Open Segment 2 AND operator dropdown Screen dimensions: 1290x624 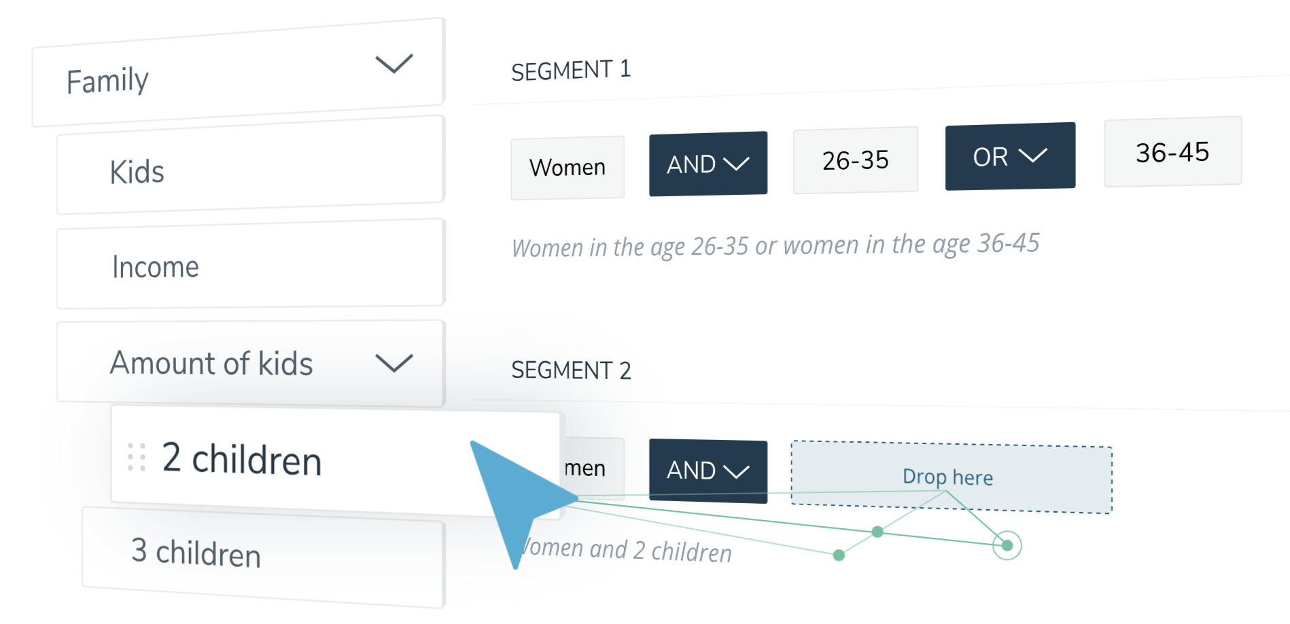tap(708, 470)
